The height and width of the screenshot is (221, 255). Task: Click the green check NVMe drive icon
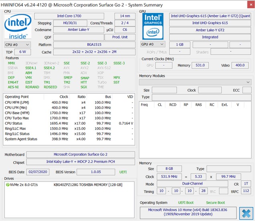click(8, 185)
